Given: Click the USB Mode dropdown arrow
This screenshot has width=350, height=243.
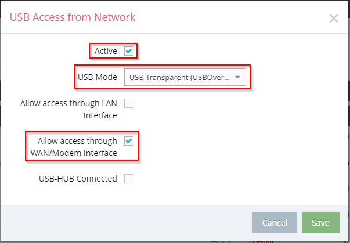Looking at the screenshot, I should pyautogui.click(x=237, y=77).
